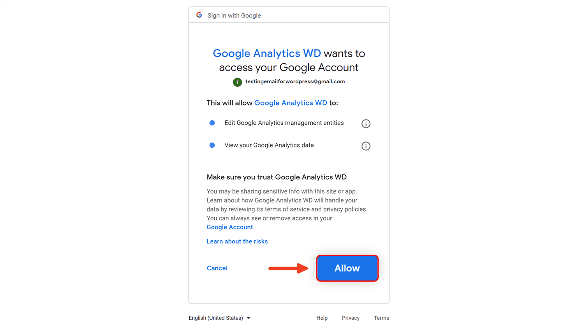Click Google Analytics WD in the heading
Image resolution: width=578 pixels, height=324 pixels.
pyautogui.click(x=267, y=53)
